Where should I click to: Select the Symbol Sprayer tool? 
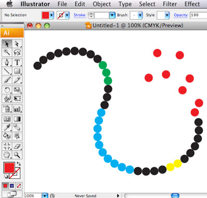coord(7,109)
